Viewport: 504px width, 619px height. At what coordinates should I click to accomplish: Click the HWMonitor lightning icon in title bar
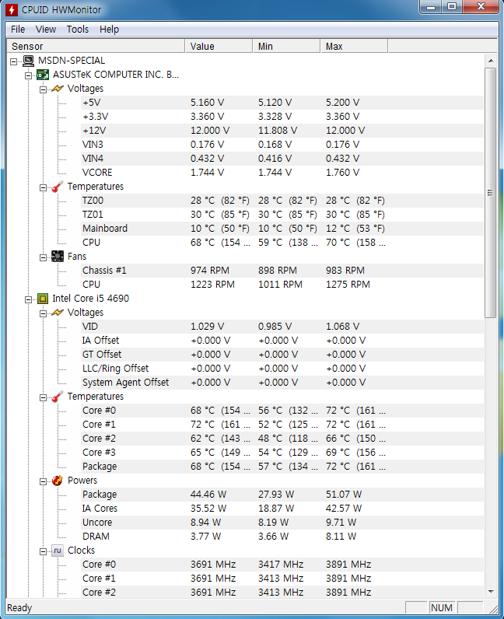[12, 9]
